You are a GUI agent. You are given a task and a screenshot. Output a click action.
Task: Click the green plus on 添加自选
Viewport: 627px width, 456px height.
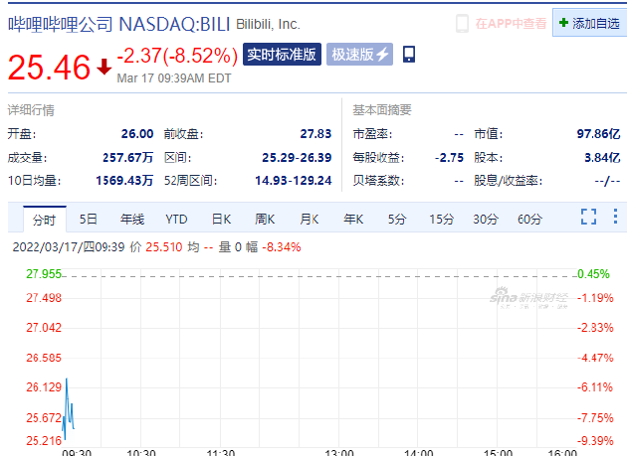click(x=563, y=23)
